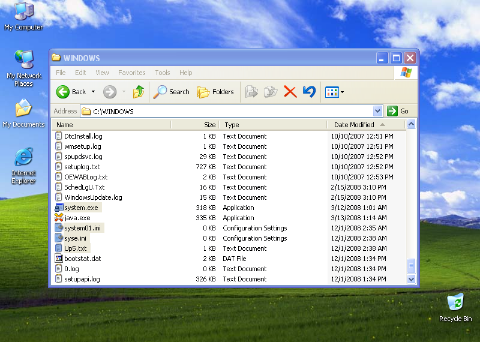Click the 727 KB size cell
The image size is (480, 342).
click(206, 167)
